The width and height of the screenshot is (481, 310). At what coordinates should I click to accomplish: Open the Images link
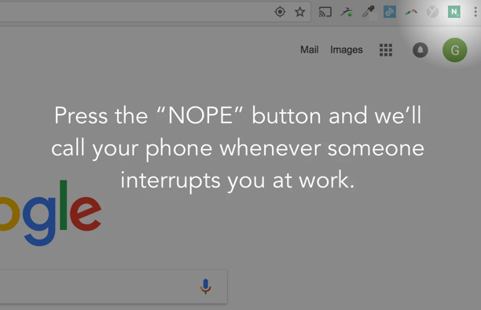pos(347,50)
